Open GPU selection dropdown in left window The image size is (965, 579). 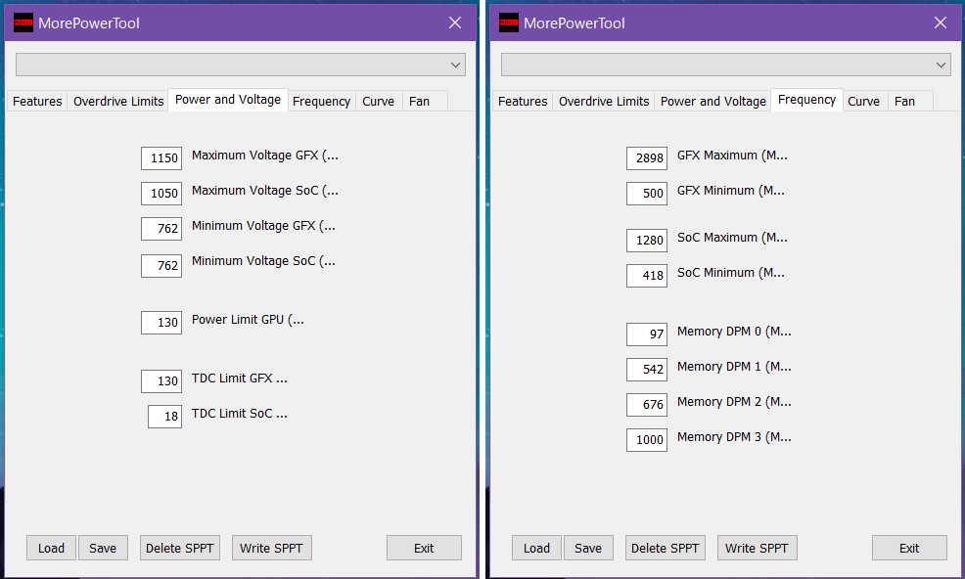tap(241, 65)
